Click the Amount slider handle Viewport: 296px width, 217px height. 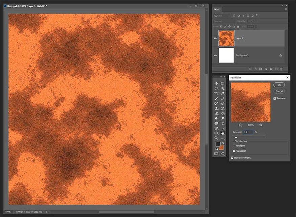[236, 137]
